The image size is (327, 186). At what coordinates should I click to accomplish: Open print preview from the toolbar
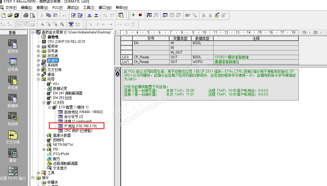[33, 16]
